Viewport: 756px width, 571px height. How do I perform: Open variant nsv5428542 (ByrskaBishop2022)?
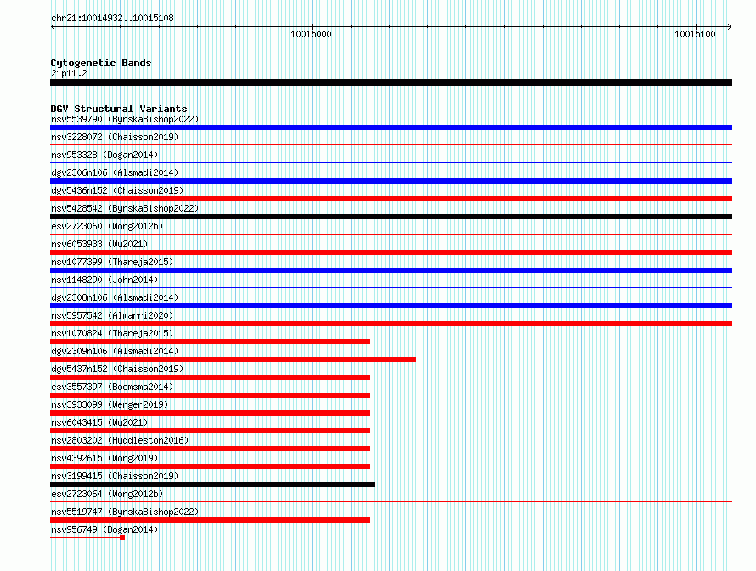pyautogui.click(x=125, y=208)
